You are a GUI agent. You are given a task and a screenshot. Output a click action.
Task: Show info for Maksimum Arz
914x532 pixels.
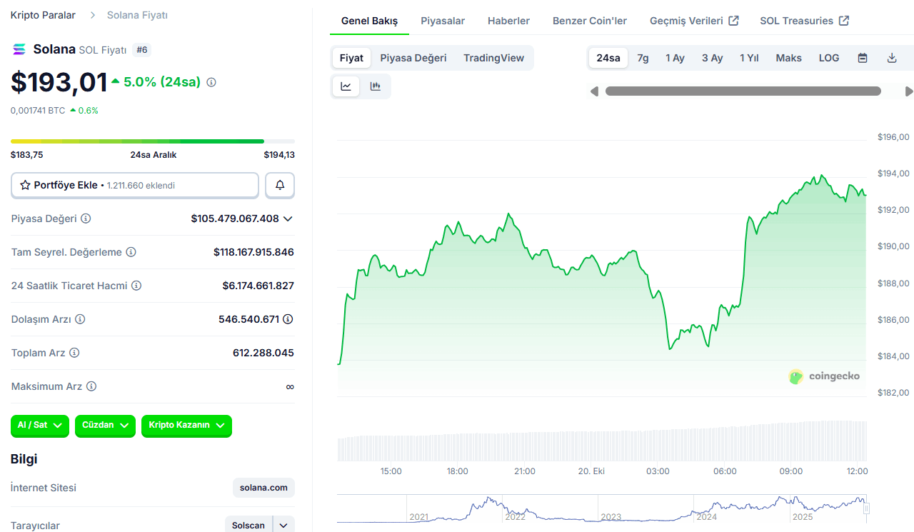coord(91,386)
